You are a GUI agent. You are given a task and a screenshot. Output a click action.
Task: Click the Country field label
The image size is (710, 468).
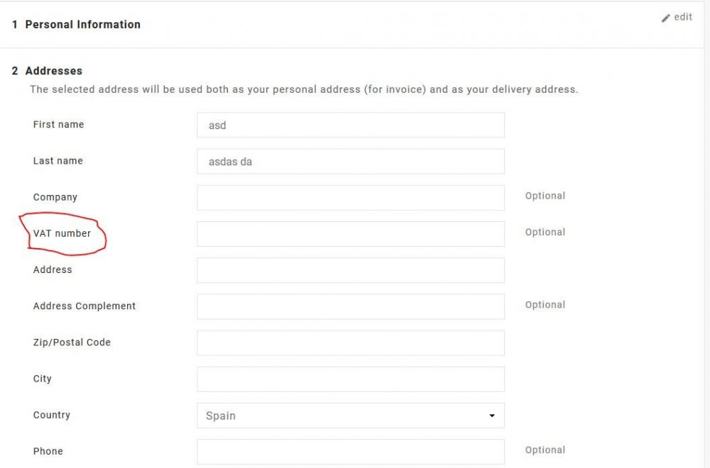pos(51,415)
